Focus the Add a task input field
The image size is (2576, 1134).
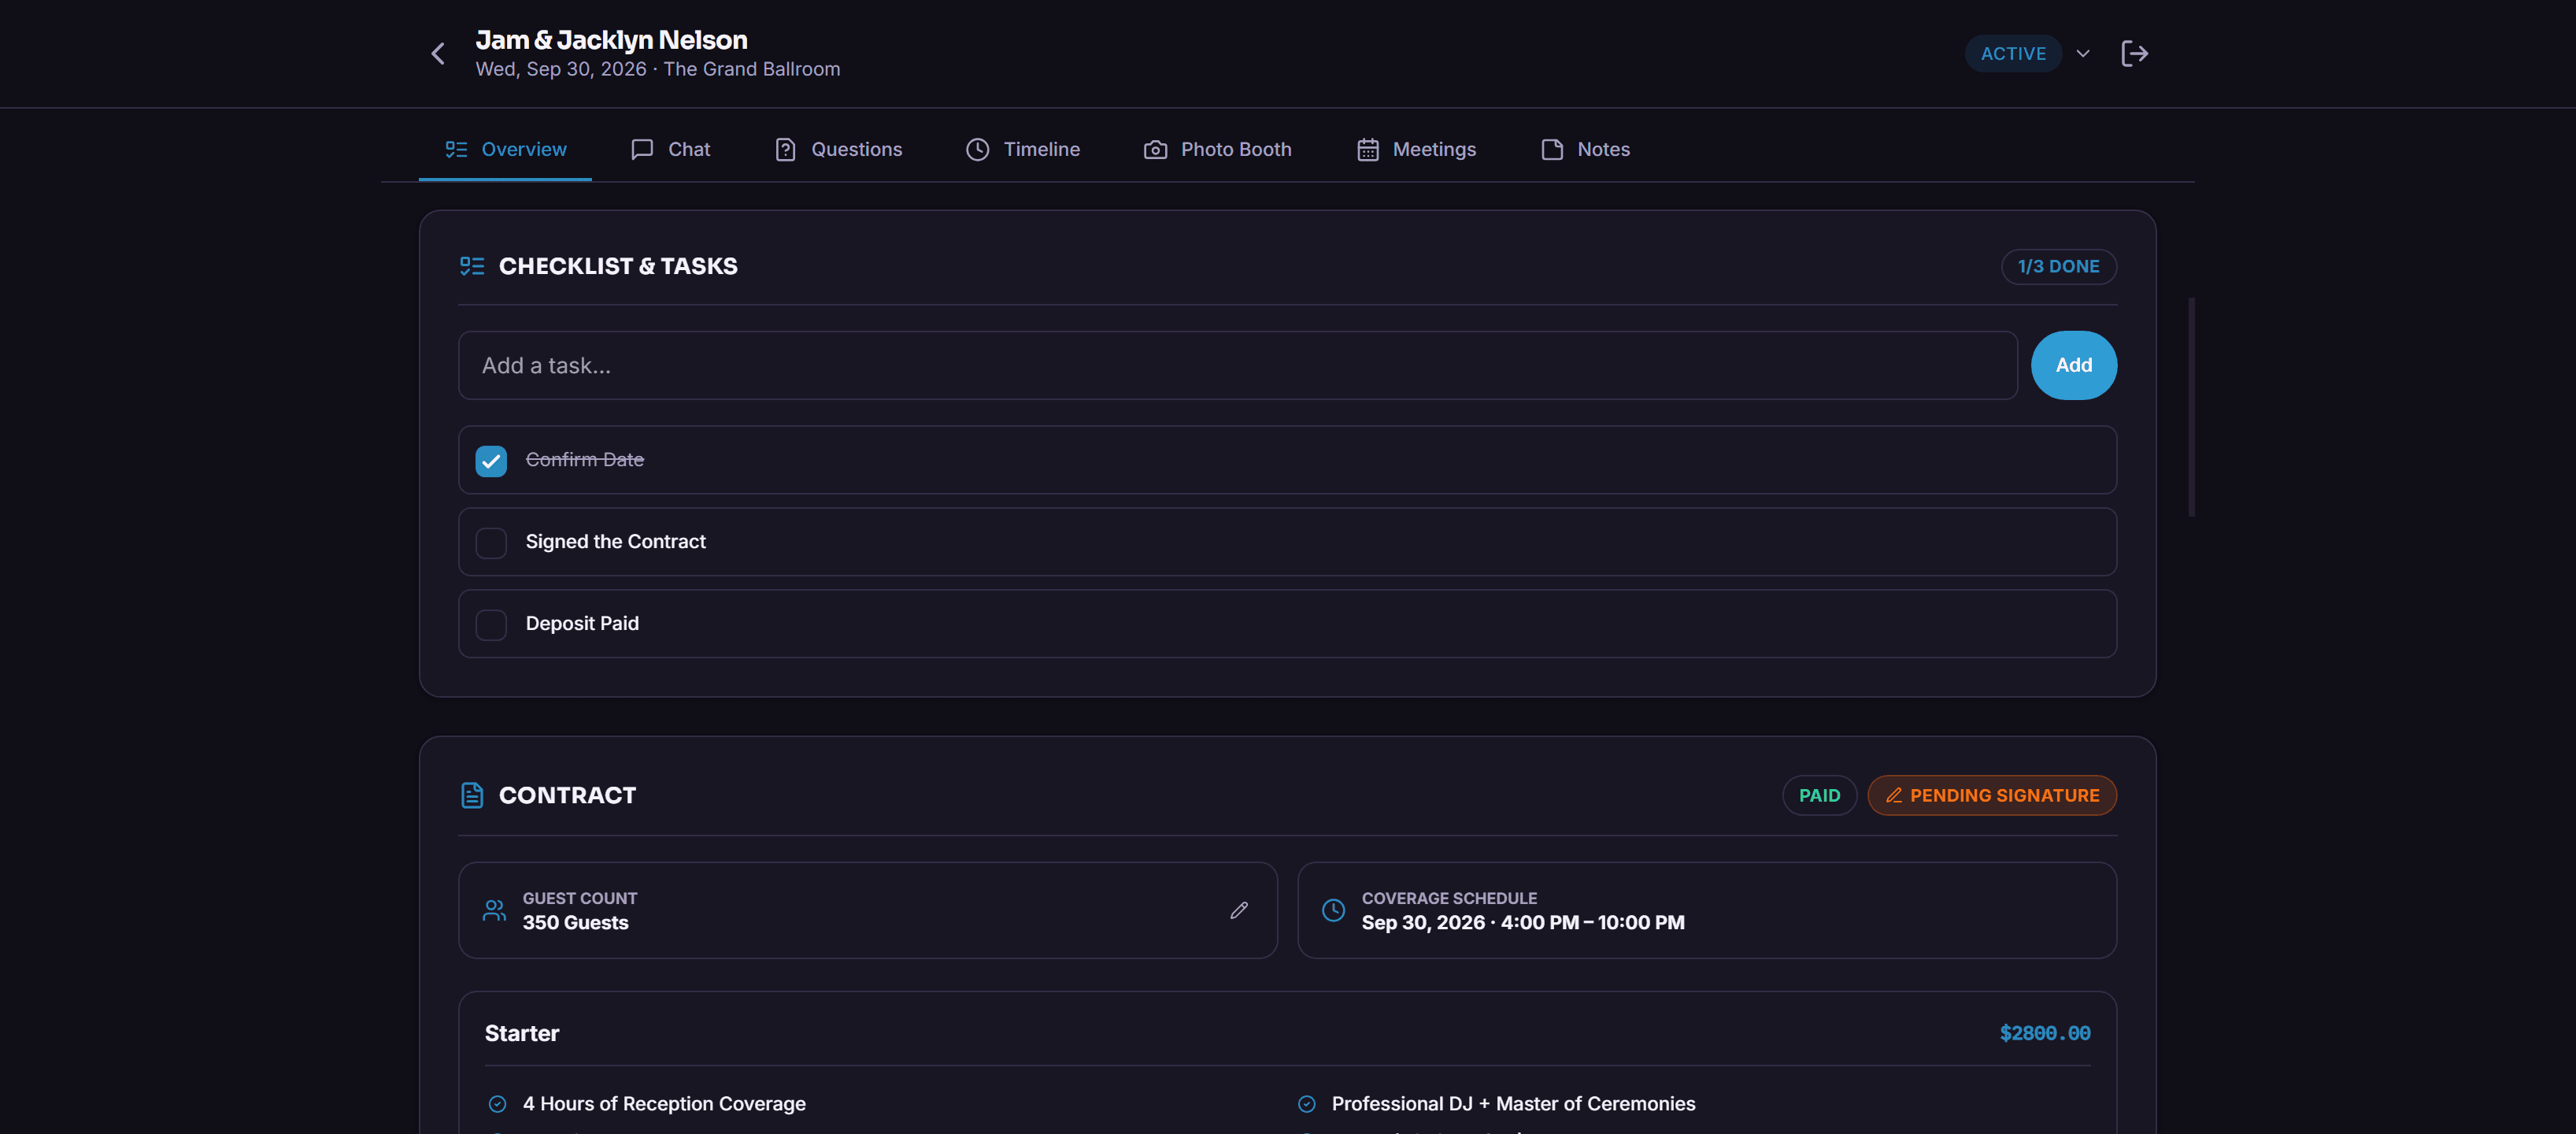1237,366
